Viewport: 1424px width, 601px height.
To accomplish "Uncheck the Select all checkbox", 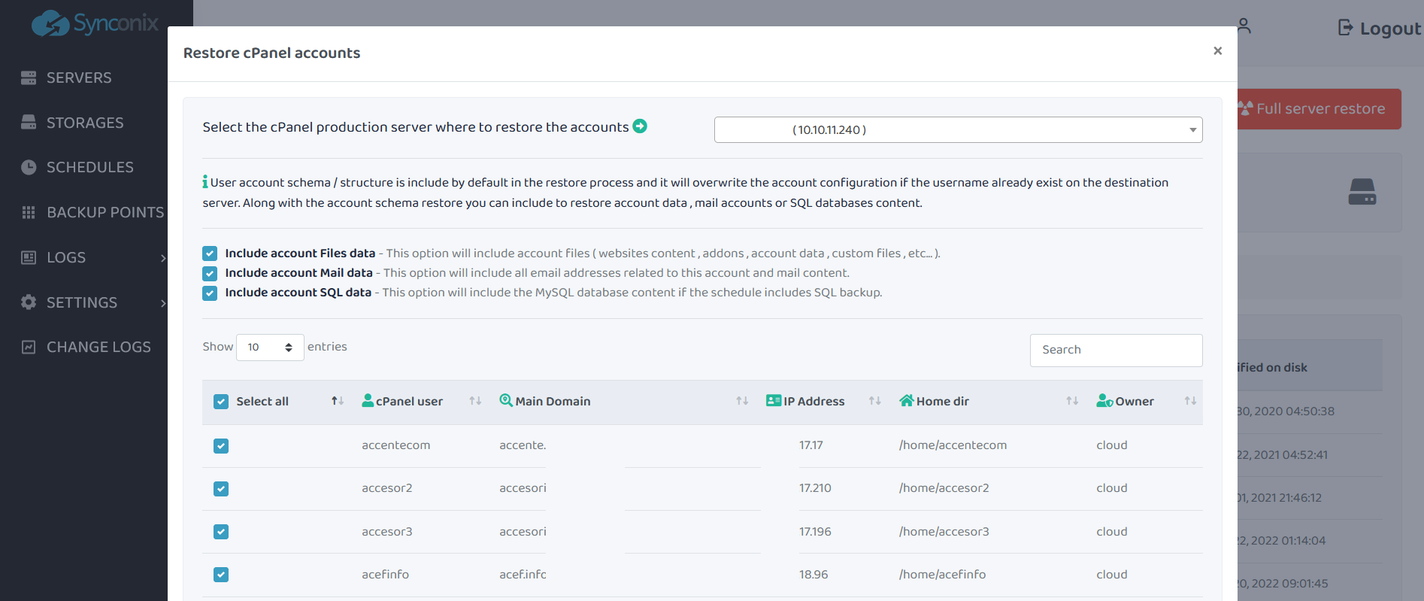I will pyautogui.click(x=221, y=402).
